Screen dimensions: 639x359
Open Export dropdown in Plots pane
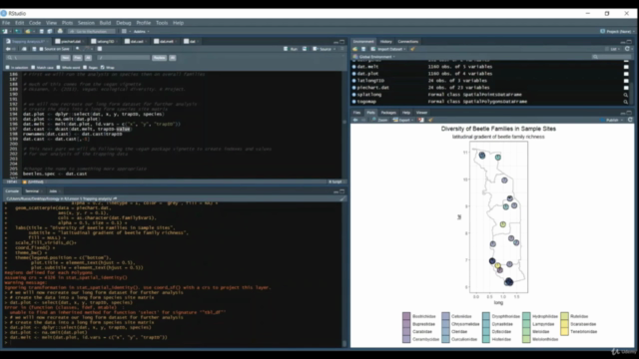[x=403, y=120]
